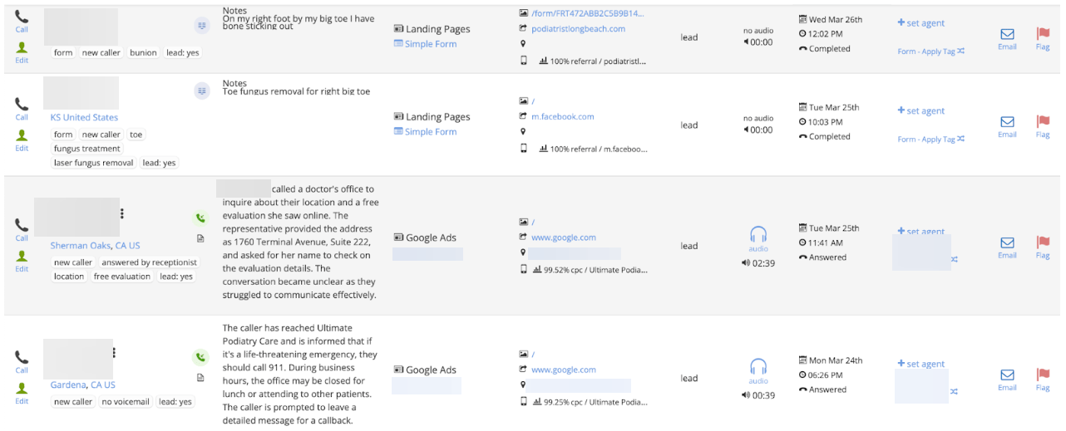This screenshot has width=1066, height=431.
Task: Select the laser fungus removal tag
Action: click(x=94, y=163)
